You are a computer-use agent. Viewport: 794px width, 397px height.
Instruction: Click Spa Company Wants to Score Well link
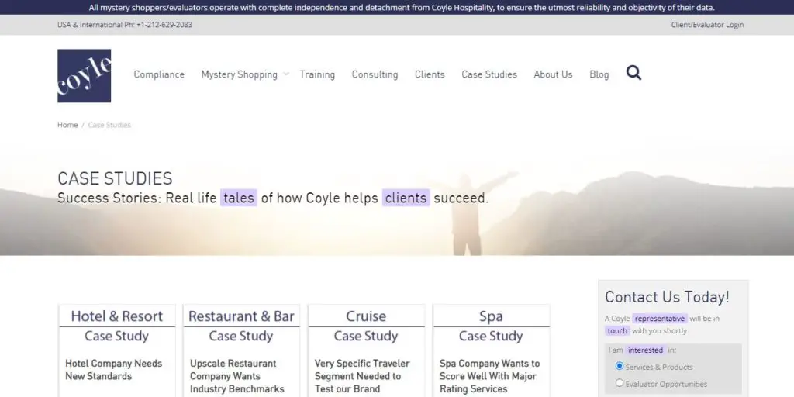(x=490, y=376)
